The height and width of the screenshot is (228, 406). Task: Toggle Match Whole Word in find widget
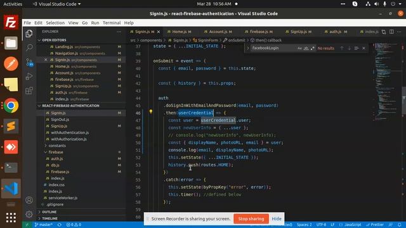tap(306, 48)
